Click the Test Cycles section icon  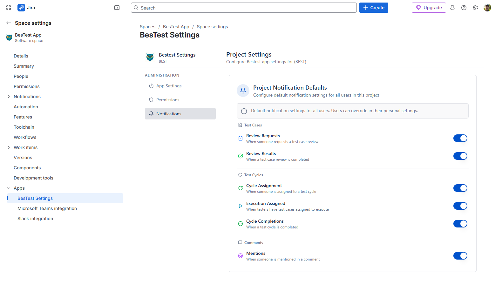[x=240, y=175]
